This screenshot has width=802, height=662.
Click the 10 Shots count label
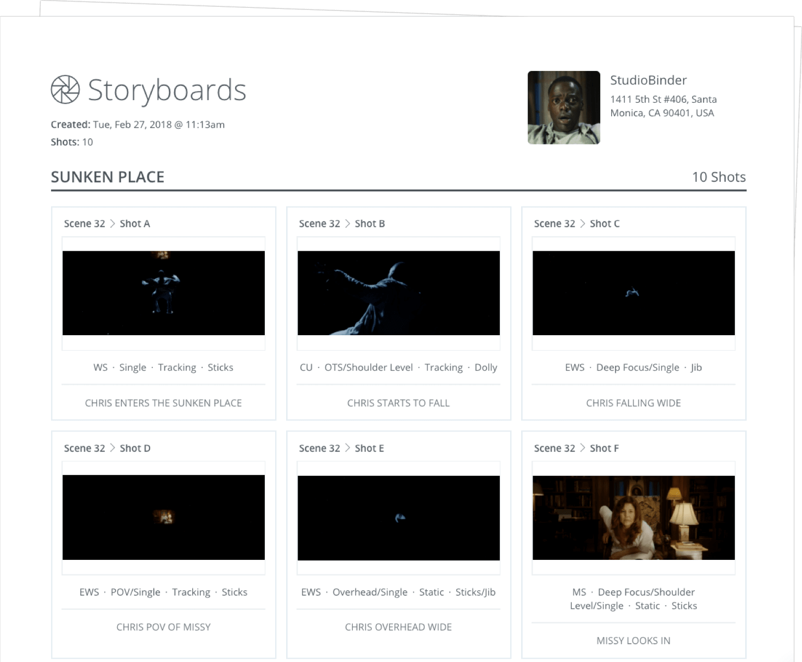(719, 177)
